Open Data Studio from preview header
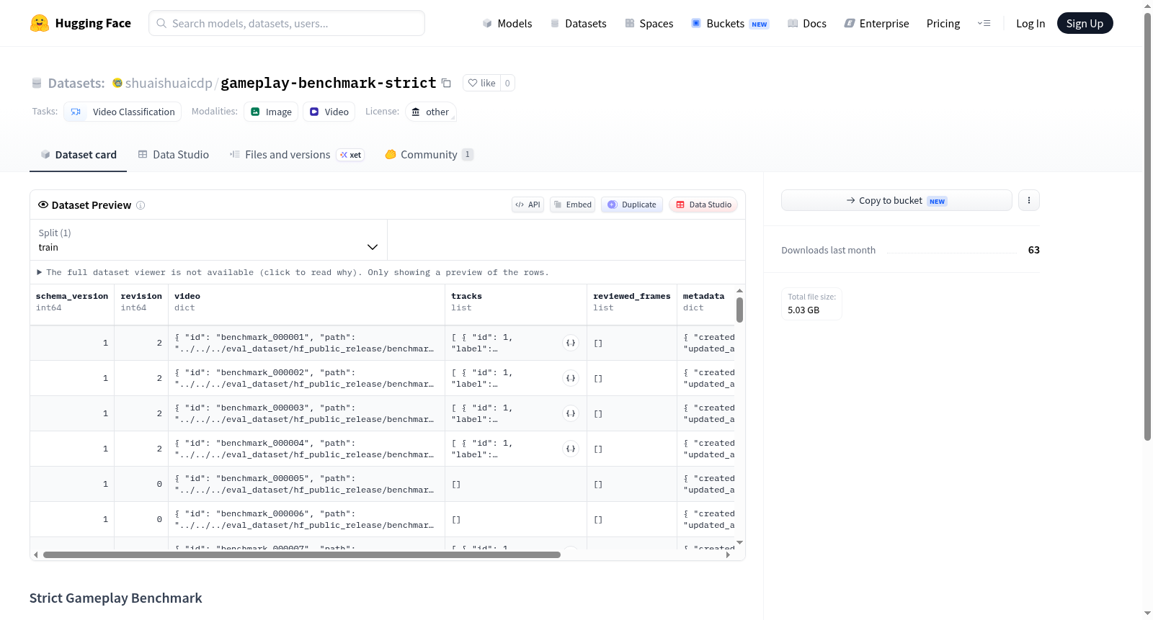This screenshot has width=1153, height=620. coord(703,205)
